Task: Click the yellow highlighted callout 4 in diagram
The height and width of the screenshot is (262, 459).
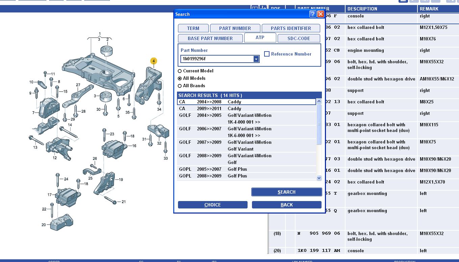Action: pyautogui.click(x=154, y=61)
